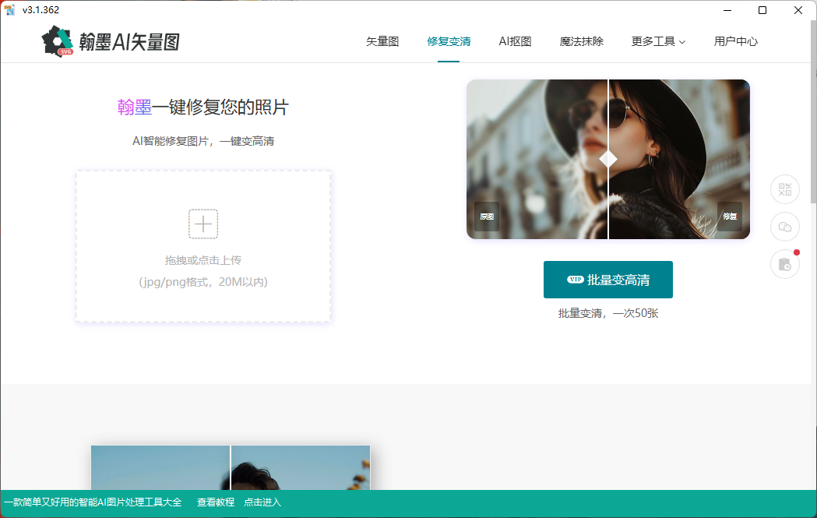Click the QR code icon on right sidebar
This screenshot has height=518, width=817.
(x=784, y=189)
